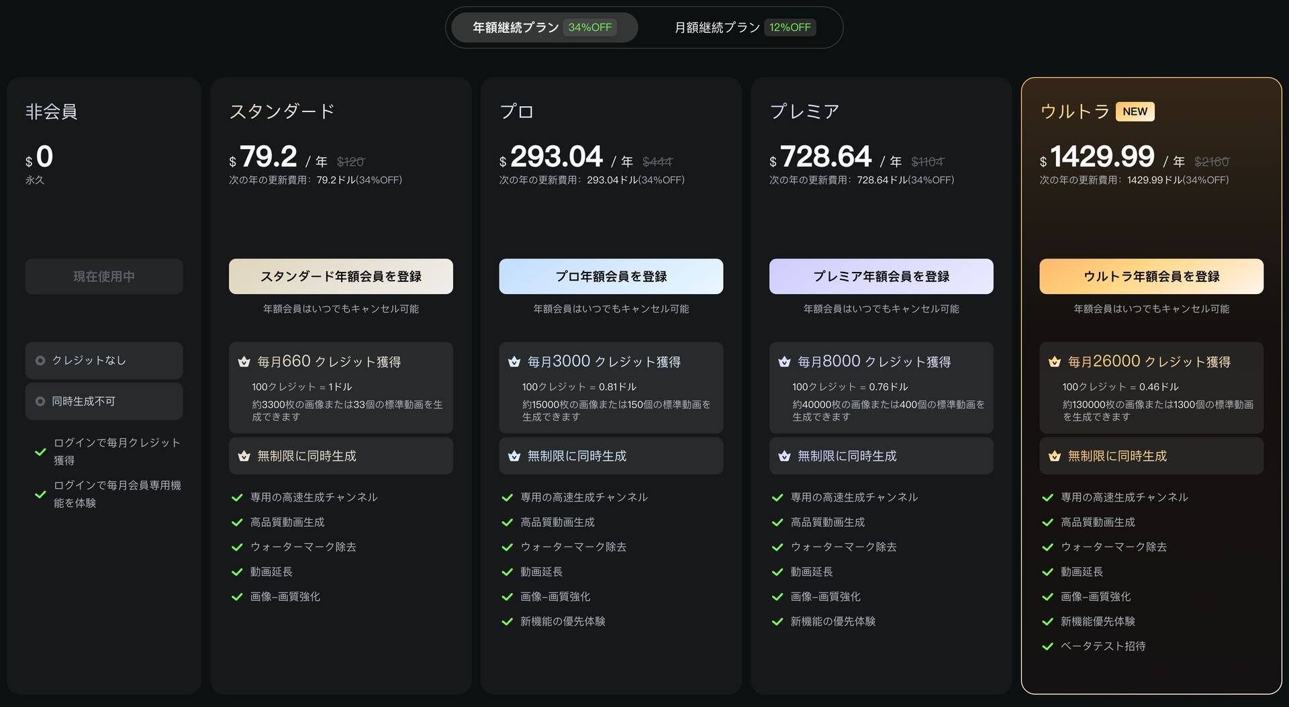Click checkmark beside Pro 新機能の優先体験
Screen dimensions: 1289x707
508,622
